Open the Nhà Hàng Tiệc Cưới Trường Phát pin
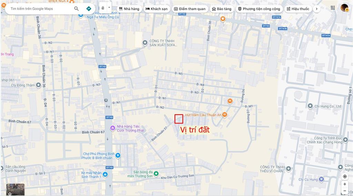 pos(113,128)
